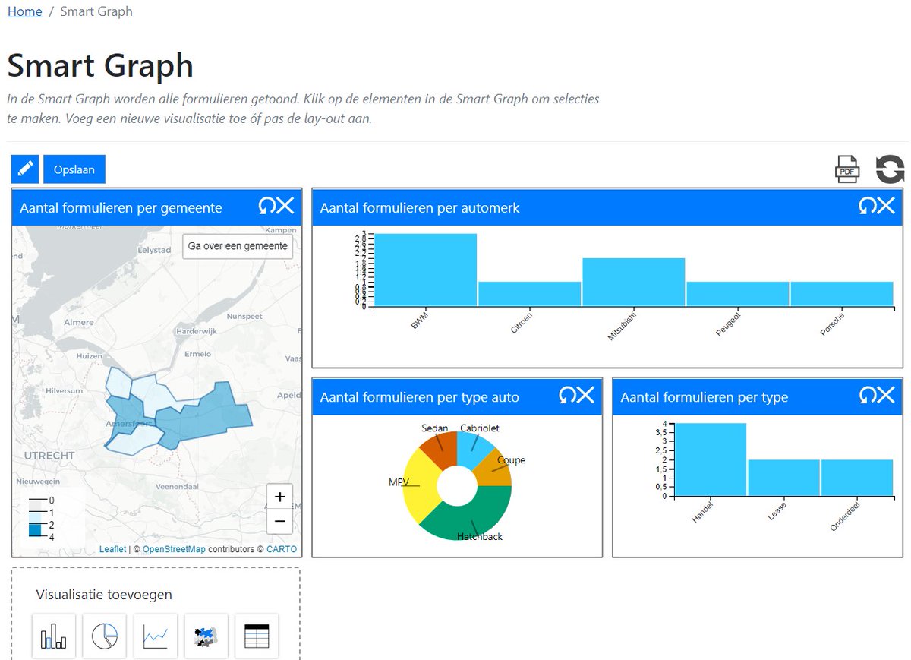Select the BWM bar in automerk chart
This screenshot has height=660, width=911.
[x=426, y=270]
